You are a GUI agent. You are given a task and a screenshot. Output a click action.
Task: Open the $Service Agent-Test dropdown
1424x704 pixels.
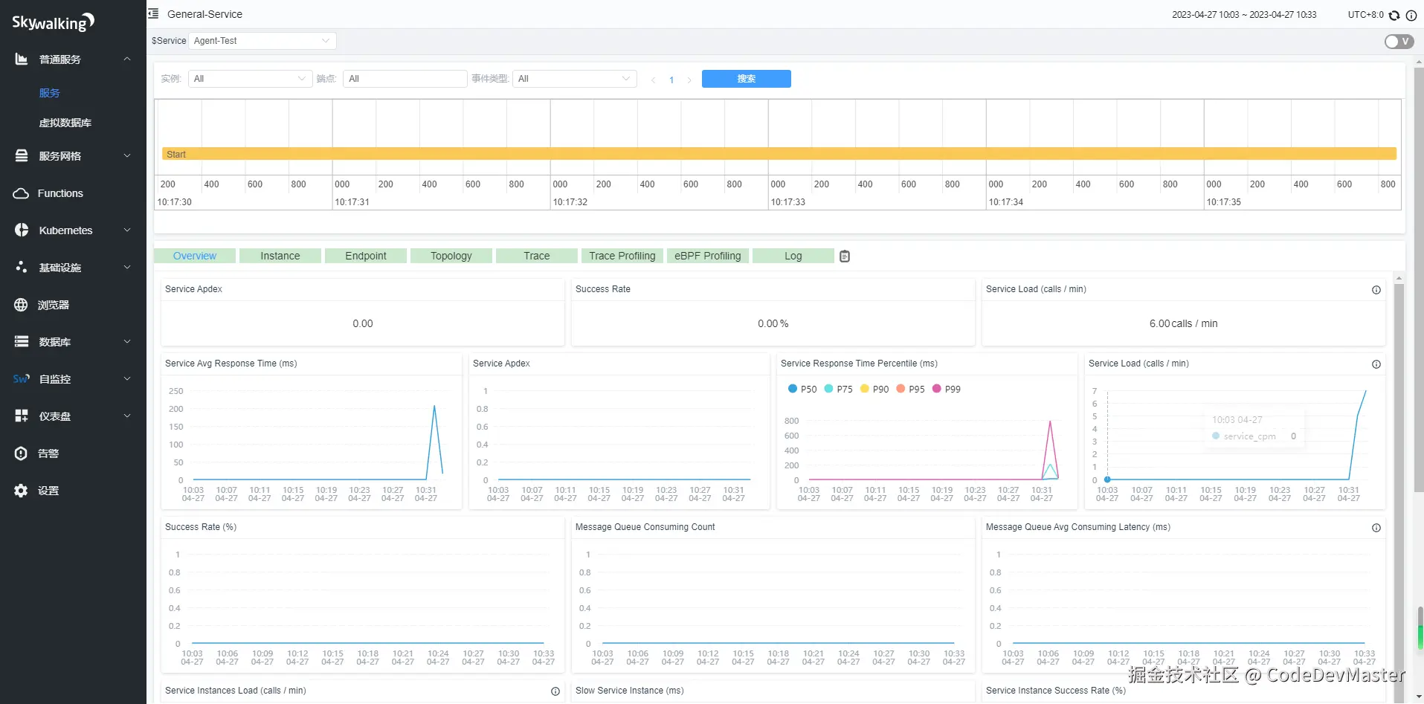(x=262, y=41)
